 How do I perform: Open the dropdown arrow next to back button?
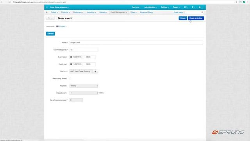(53, 18)
